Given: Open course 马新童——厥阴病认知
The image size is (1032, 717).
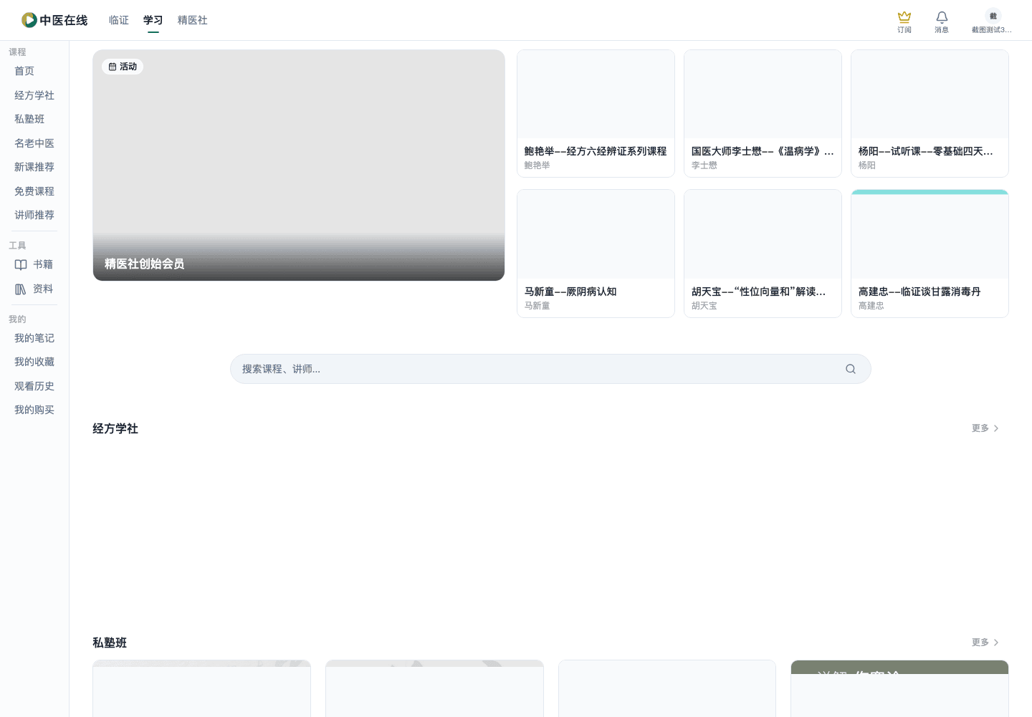Looking at the screenshot, I should (596, 254).
